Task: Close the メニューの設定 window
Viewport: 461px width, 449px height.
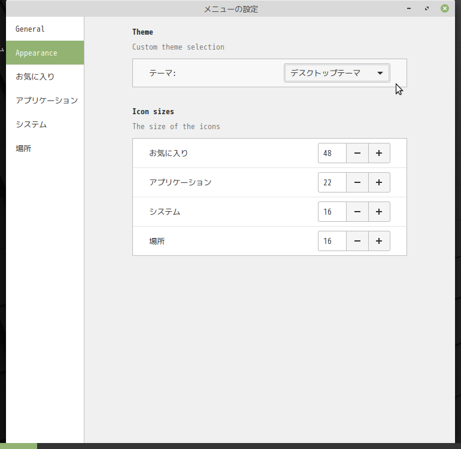Action: [444, 8]
